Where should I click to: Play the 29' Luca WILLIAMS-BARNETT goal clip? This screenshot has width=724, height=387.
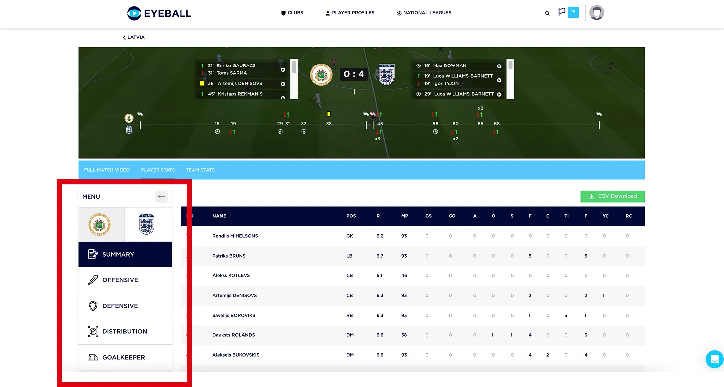pyautogui.click(x=499, y=94)
